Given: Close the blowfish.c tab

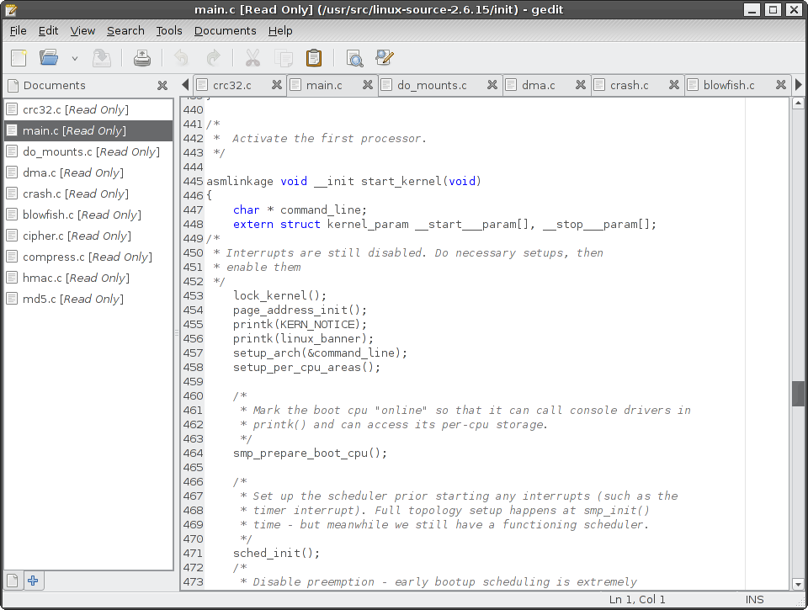Looking at the screenshot, I should point(781,85).
